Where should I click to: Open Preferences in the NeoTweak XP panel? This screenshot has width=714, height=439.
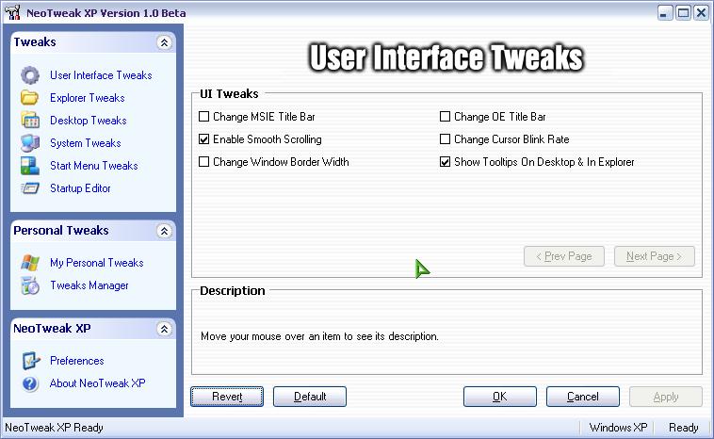tap(77, 361)
